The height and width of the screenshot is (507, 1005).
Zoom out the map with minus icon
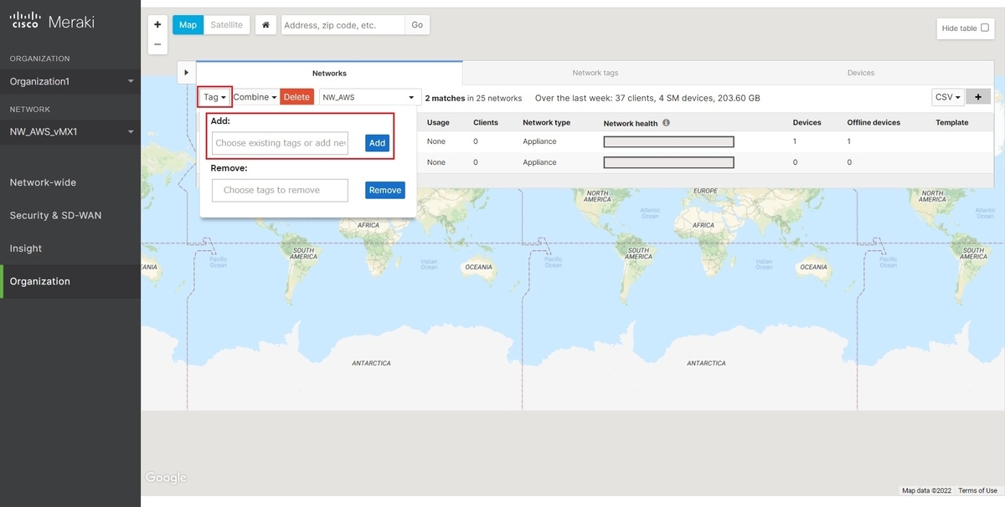(157, 44)
